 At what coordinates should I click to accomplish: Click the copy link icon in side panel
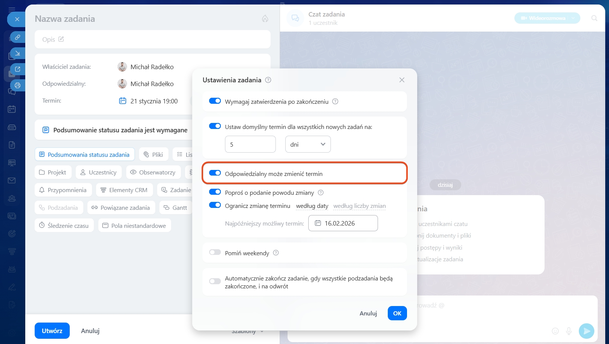pyautogui.click(x=17, y=37)
